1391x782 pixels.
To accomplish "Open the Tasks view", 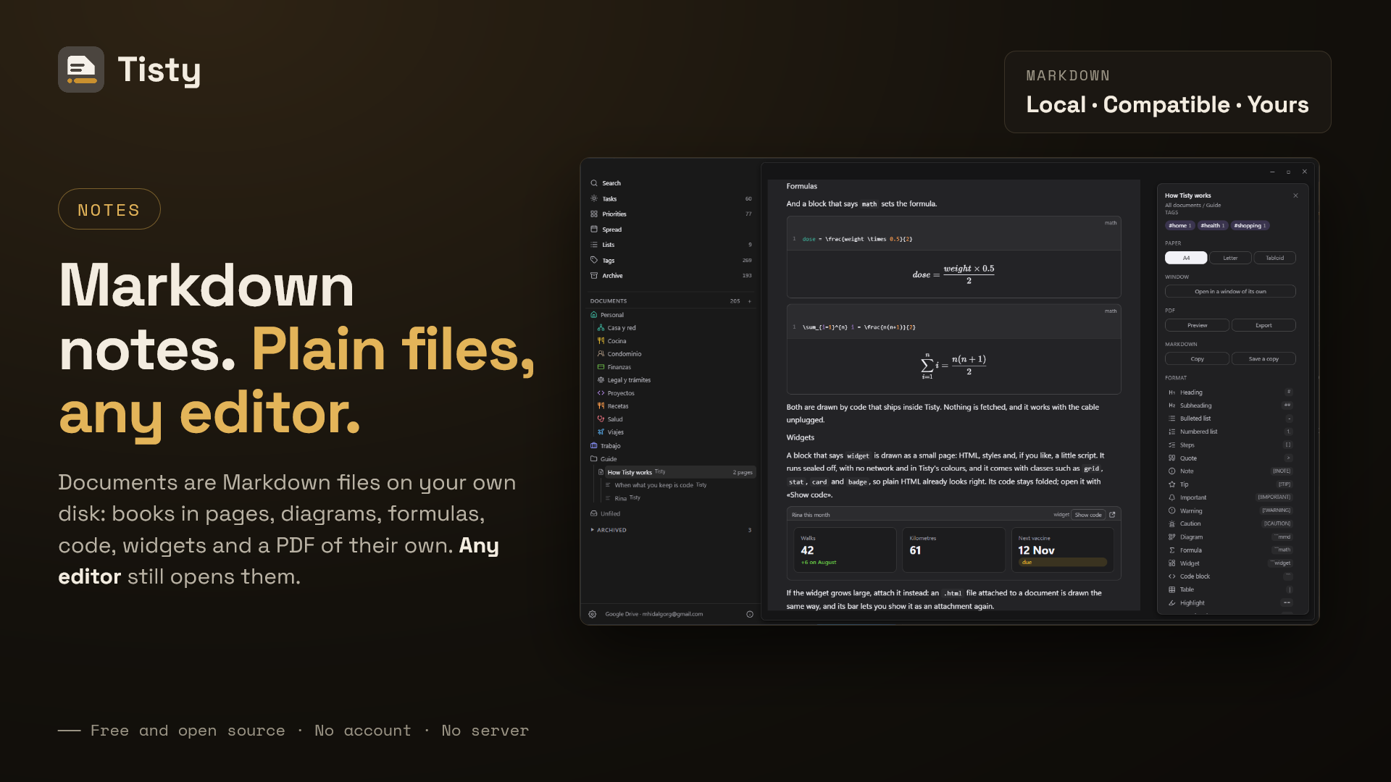I will [x=672, y=199].
